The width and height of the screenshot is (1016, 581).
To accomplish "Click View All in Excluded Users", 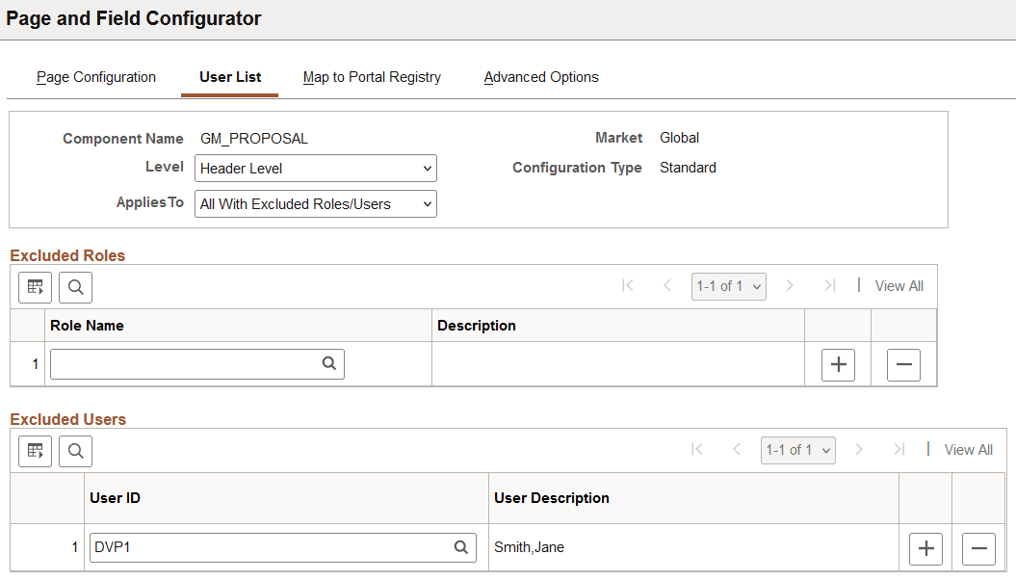I will 968,449.
